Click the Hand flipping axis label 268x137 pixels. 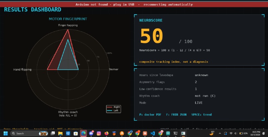tap(22, 70)
